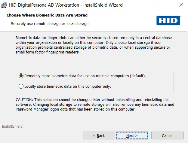Click the 'Locally store biometric data' label
Viewport: 188px width, 143px height.
point(67,87)
